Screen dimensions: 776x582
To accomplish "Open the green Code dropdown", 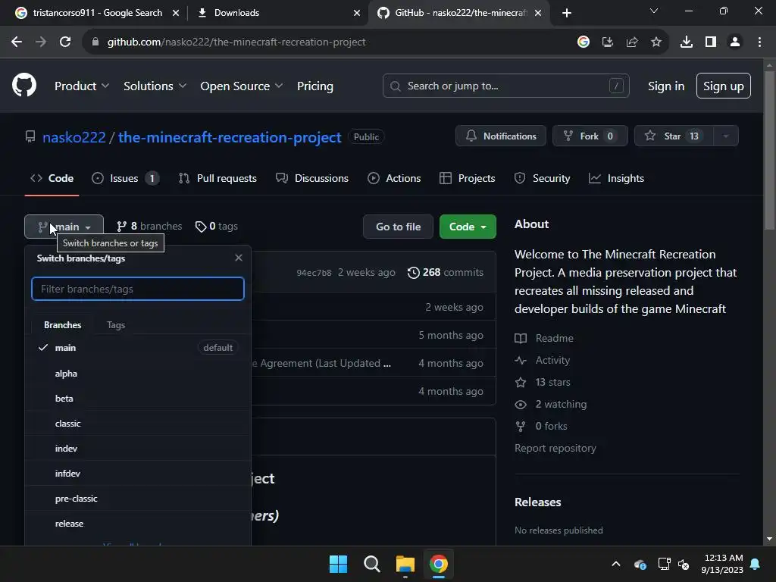I will 468,227.
